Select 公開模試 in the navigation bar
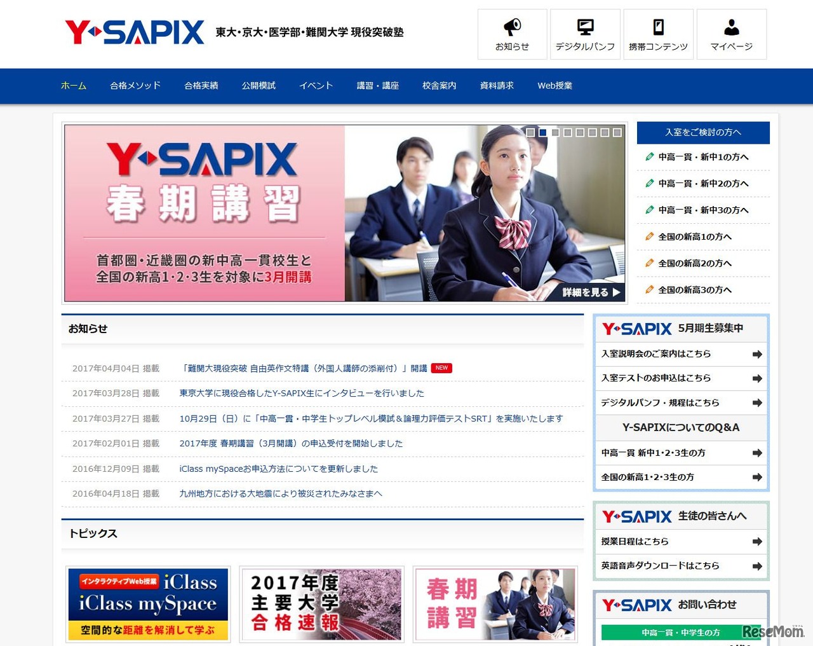Screen dimensions: 813x646 (x=259, y=86)
